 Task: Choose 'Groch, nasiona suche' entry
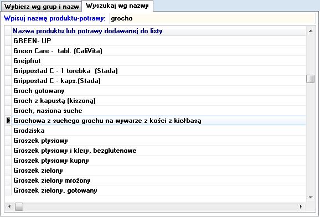coord(159,111)
